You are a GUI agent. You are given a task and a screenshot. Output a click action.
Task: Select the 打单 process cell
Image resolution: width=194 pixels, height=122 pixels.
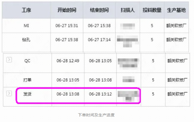(x=27, y=80)
